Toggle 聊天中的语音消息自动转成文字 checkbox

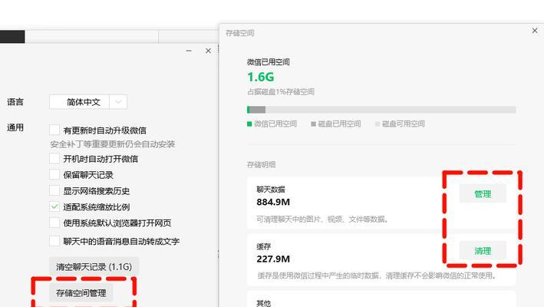pos(54,241)
